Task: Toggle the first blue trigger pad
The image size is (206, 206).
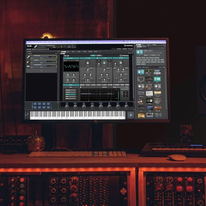Action: (x=35, y=104)
